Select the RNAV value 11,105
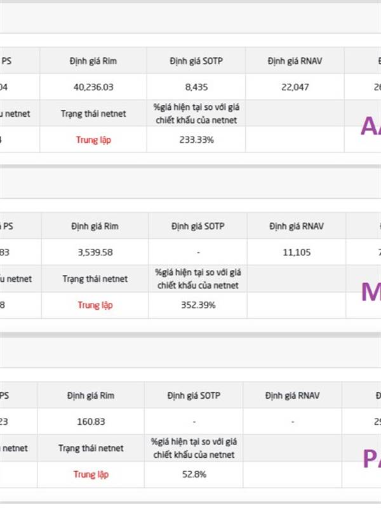Screen dimensions: 381x508 pyautogui.click(x=296, y=252)
